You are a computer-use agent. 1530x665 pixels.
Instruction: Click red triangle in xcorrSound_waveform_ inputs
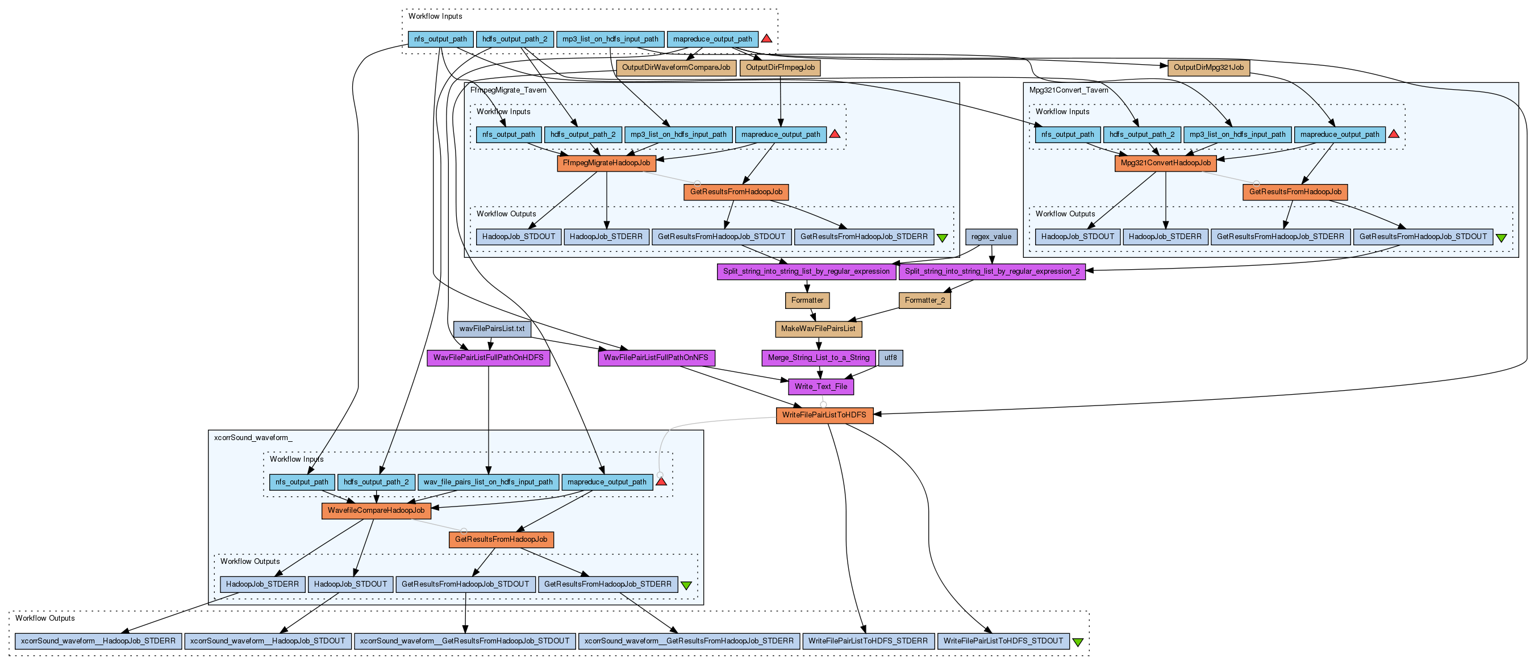tap(661, 482)
